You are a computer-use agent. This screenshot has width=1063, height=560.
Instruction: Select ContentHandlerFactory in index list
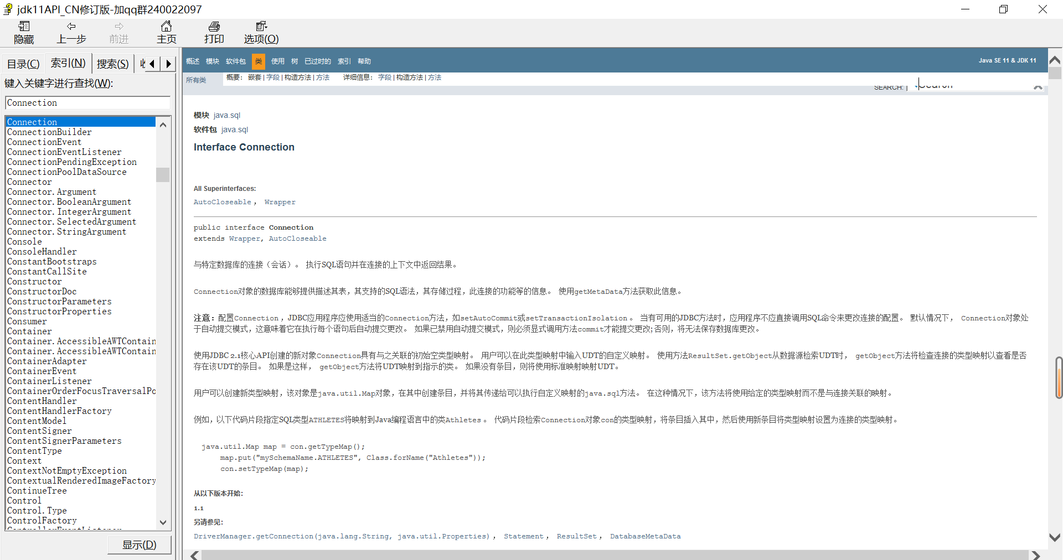click(x=81, y=411)
